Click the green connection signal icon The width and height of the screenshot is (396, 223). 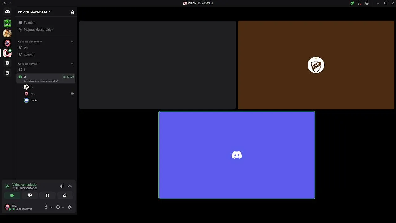(7, 186)
